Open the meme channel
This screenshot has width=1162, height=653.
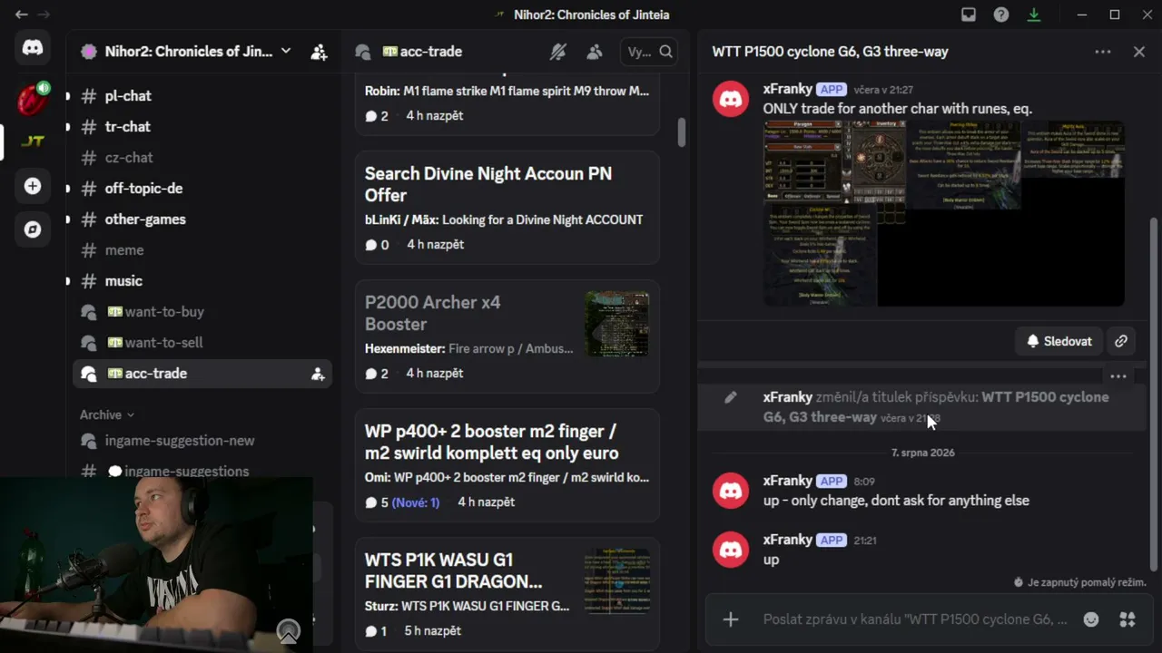point(202,249)
